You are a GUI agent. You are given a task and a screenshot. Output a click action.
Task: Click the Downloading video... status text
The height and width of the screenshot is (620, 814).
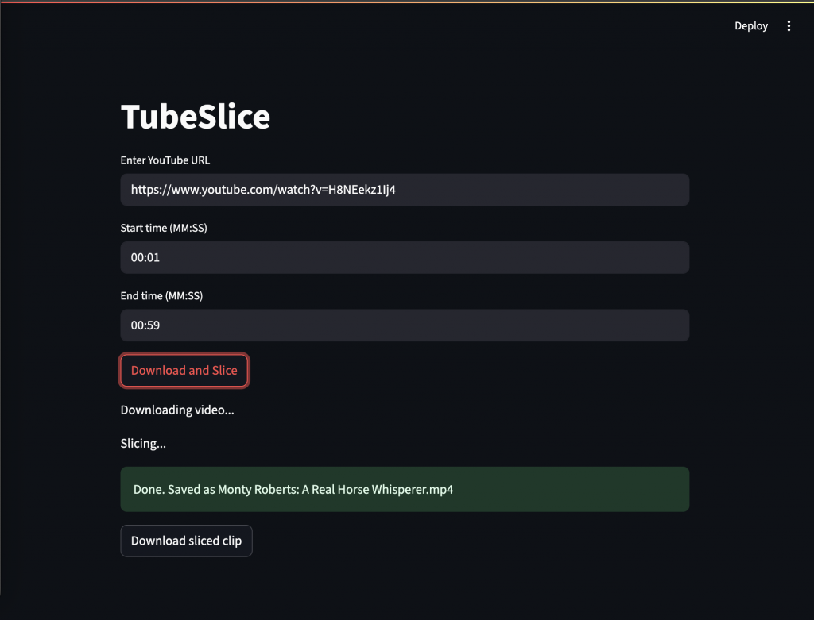pos(177,410)
